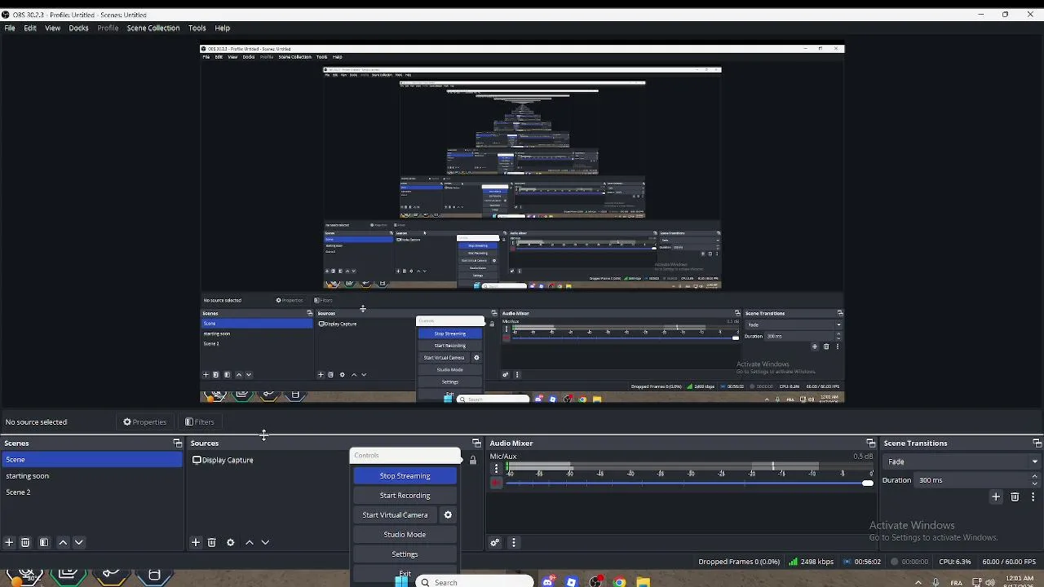Viewport: 1044px width, 587px height.
Task: Open the Docks menu
Action: [x=79, y=28]
